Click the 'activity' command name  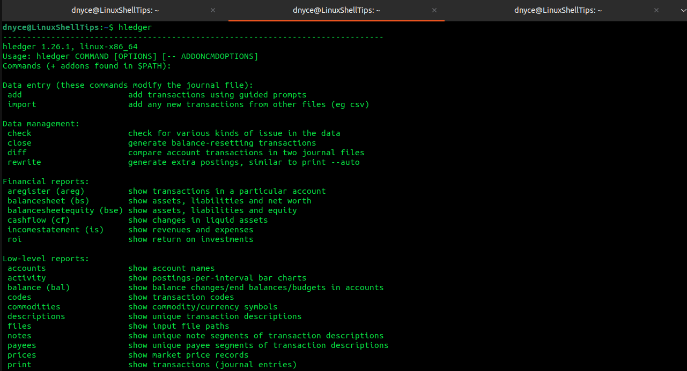click(x=27, y=278)
